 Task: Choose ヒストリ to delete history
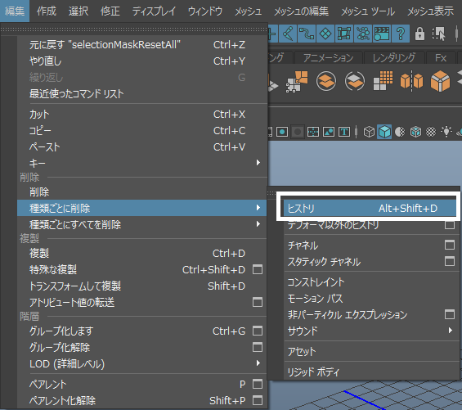click(370, 208)
